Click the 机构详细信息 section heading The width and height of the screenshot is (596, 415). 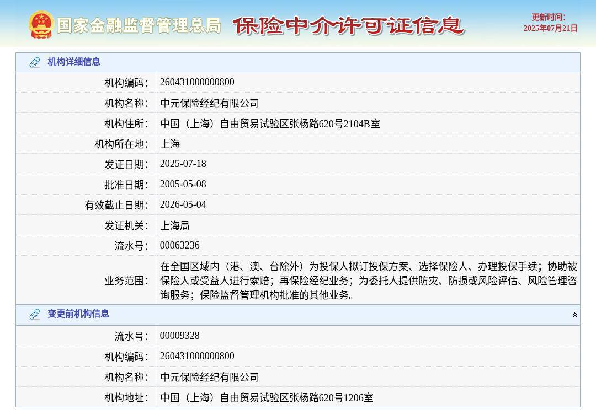pyautogui.click(x=74, y=62)
